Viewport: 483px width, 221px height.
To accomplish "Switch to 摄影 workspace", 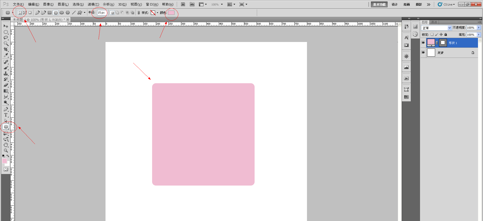I will 419,5.
